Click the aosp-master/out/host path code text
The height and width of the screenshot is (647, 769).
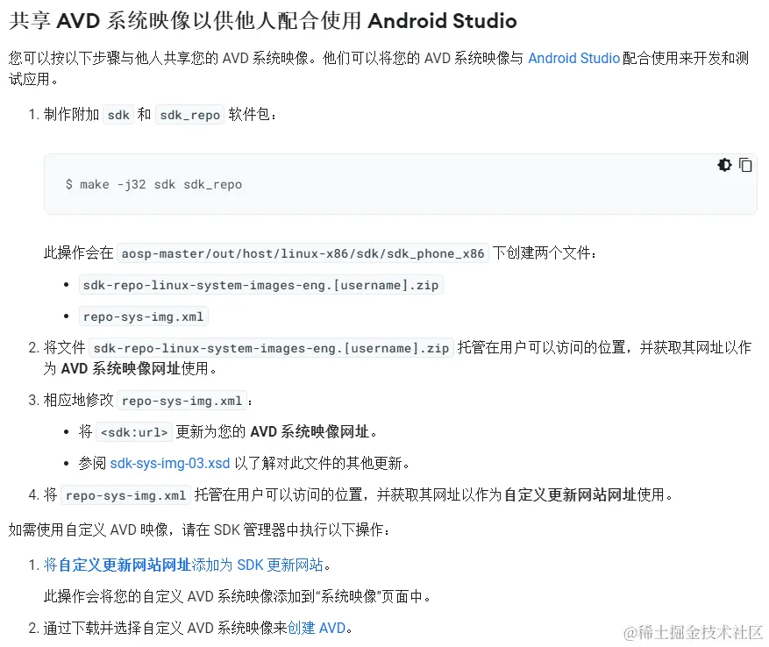point(303,253)
